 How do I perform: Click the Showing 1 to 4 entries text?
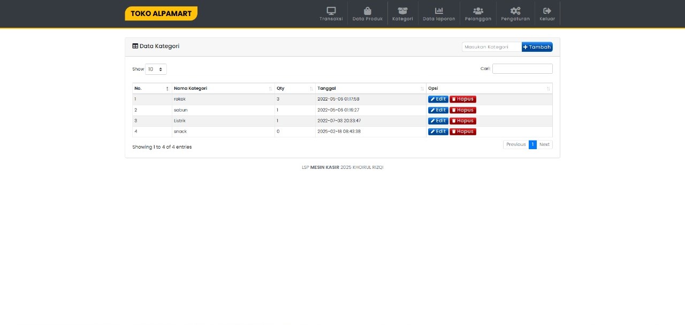[162, 147]
